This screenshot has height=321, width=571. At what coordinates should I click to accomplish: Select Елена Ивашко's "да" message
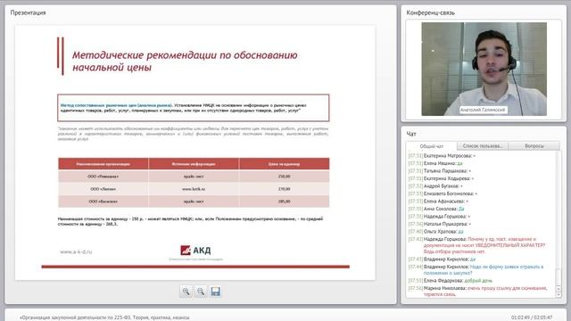pos(435,163)
